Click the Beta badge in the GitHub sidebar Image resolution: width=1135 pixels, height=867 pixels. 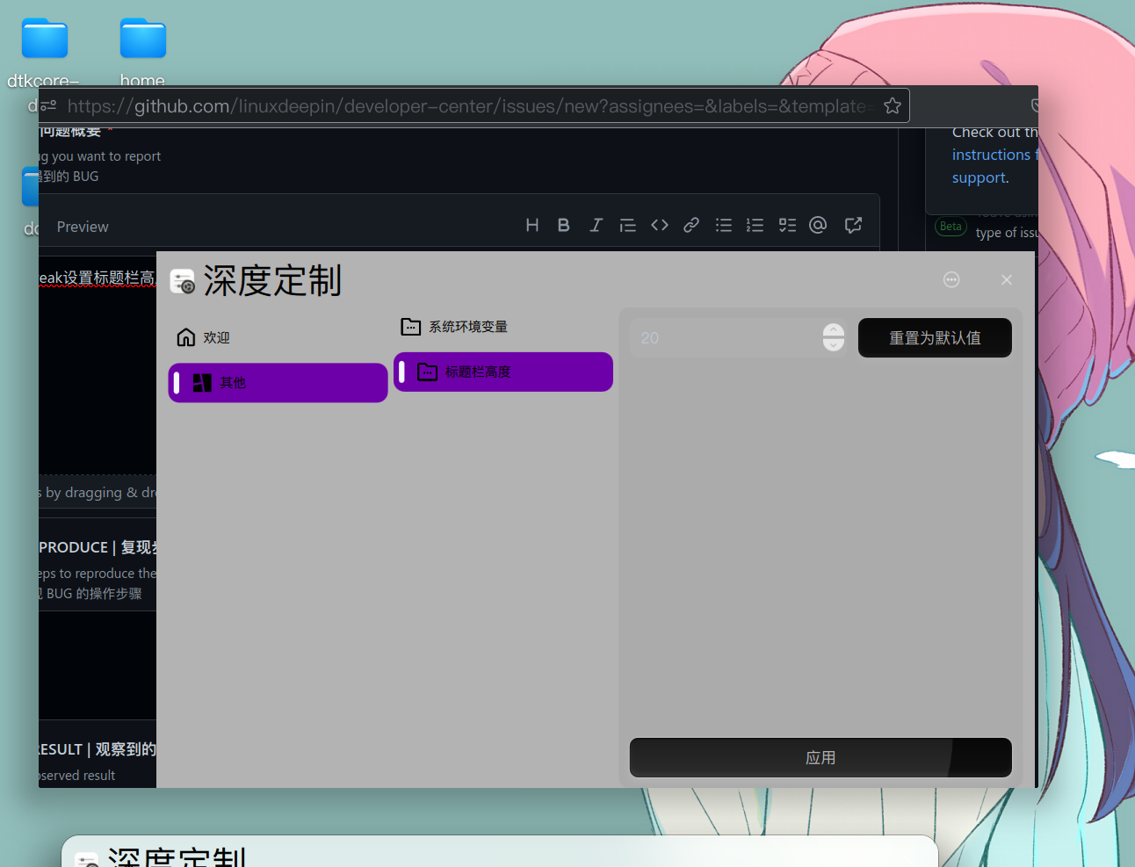click(951, 227)
